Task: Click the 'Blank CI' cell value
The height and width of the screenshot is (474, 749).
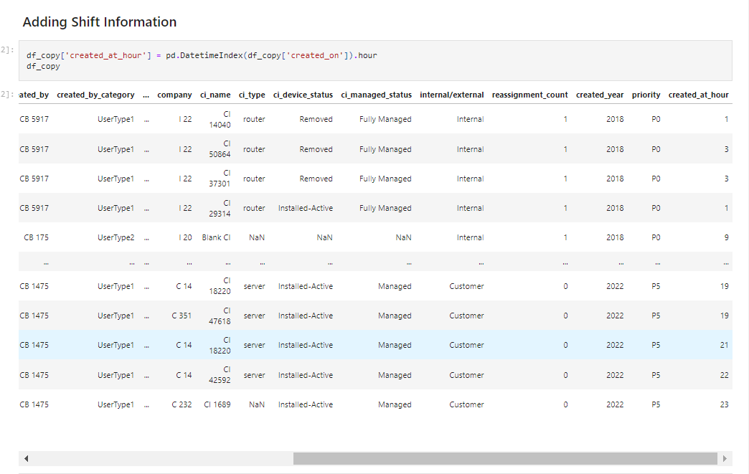Action: tap(217, 237)
